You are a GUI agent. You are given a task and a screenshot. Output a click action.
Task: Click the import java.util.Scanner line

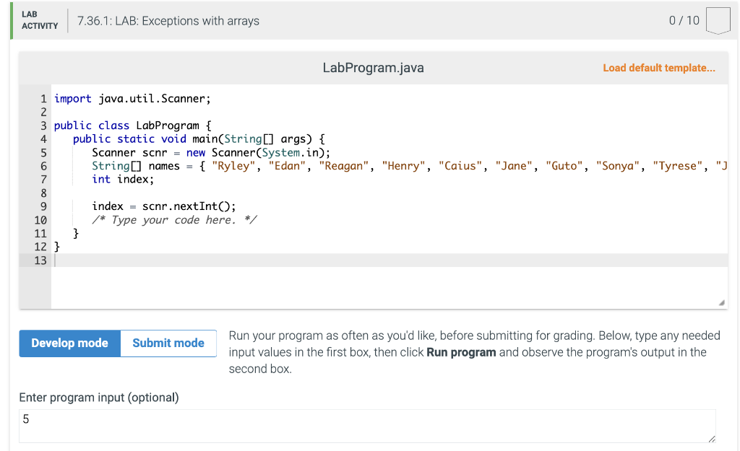[x=133, y=99]
